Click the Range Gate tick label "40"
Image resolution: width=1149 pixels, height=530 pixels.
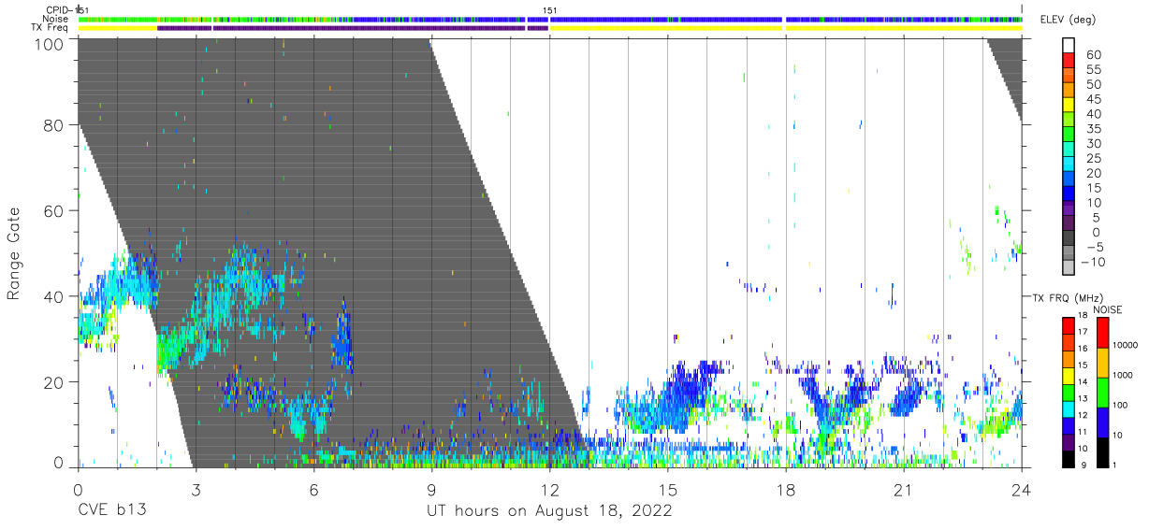point(54,296)
